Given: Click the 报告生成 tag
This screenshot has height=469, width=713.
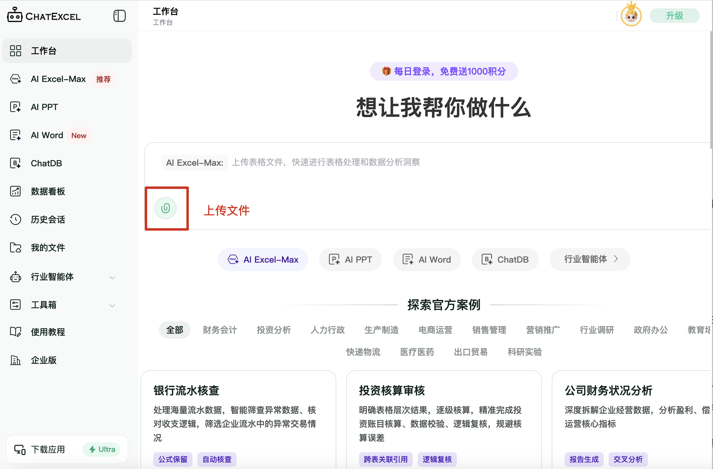Looking at the screenshot, I should (x=584, y=460).
